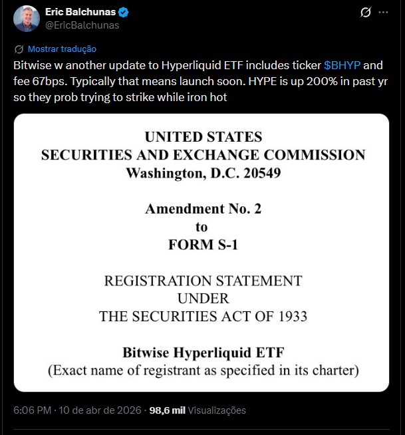Image resolution: width=405 pixels, height=435 pixels.
Task: Click the translate icon beside Mostrar tradução
Action: pos(19,49)
